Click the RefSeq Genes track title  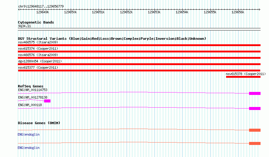[x=31, y=86]
